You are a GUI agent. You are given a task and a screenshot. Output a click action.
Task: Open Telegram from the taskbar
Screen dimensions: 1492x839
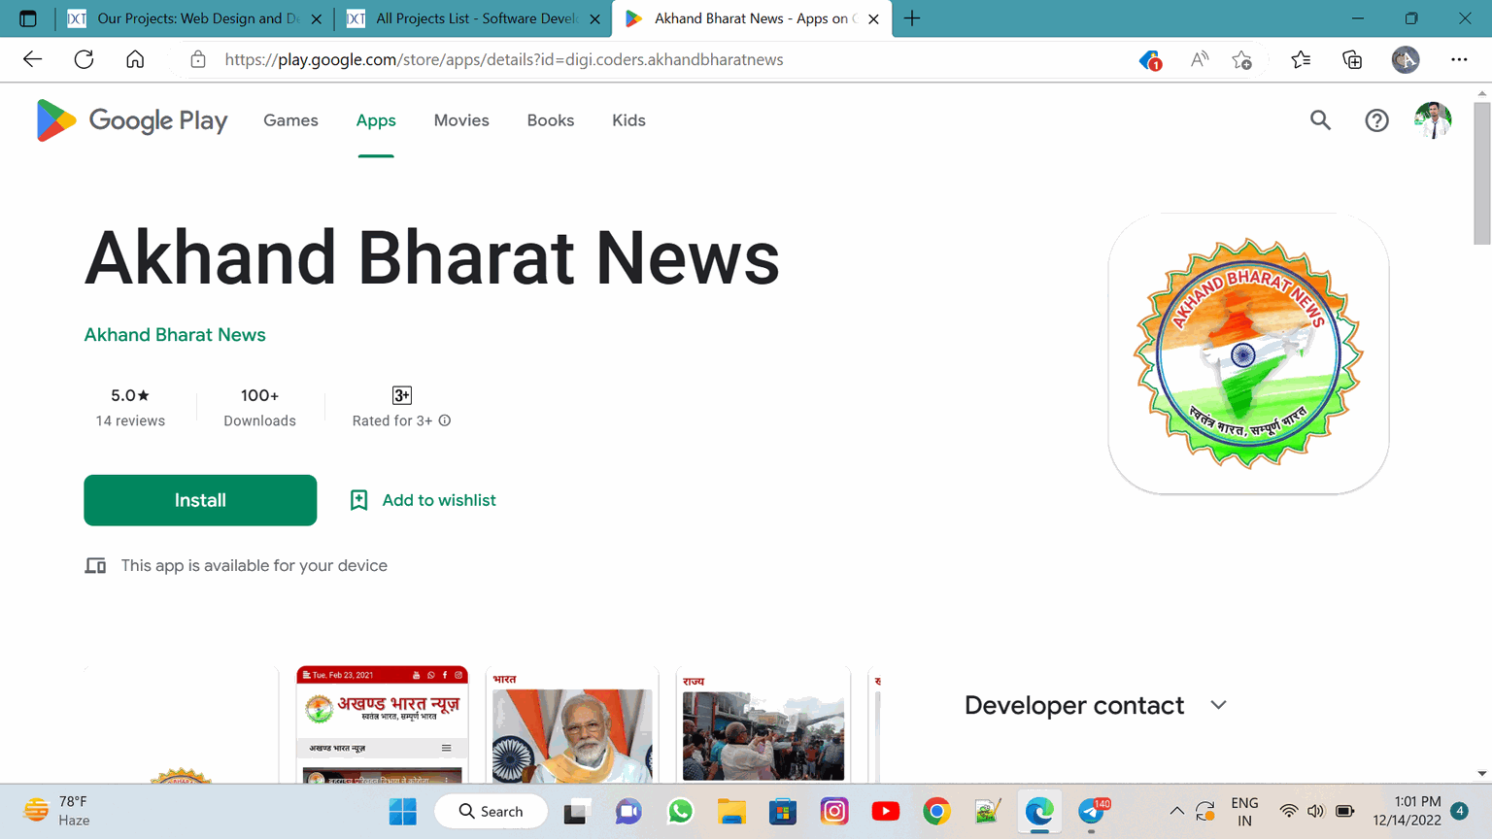tap(1092, 811)
